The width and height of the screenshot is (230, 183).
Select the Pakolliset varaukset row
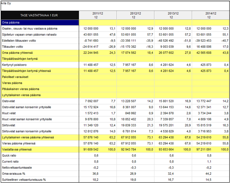(x=115, y=77)
